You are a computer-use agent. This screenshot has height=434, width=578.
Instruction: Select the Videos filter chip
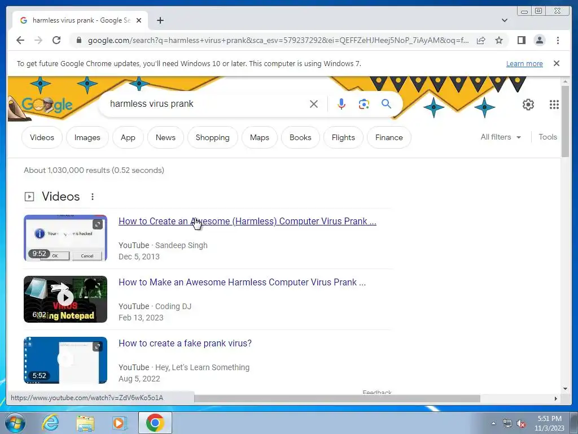pos(42,137)
